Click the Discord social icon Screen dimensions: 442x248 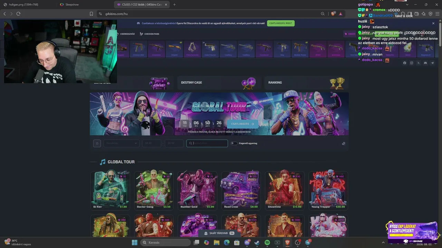[425, 63]
